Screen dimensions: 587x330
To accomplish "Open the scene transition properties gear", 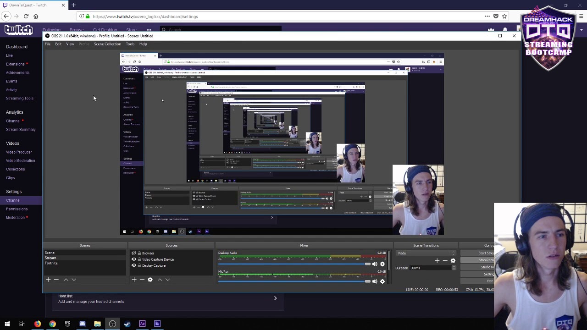I will click(453, 261).
